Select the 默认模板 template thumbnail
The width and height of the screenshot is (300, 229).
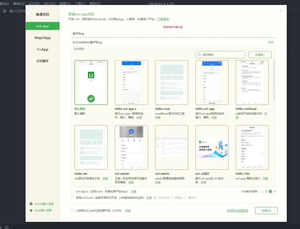click(91, 83)
